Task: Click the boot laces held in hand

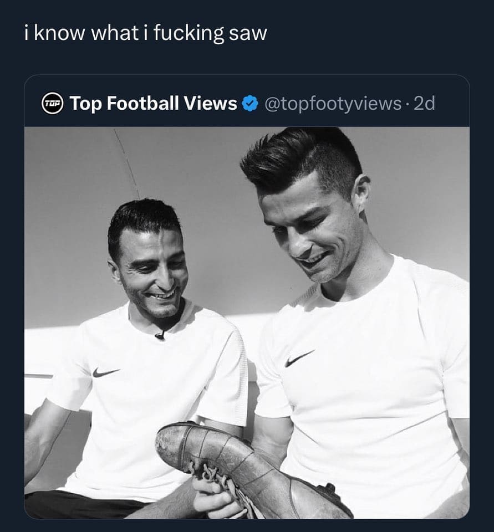Action: (x=213, y=477)
